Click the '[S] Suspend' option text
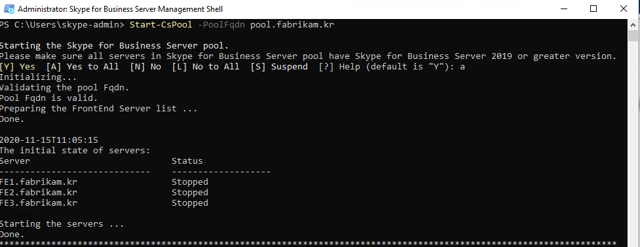Viewport: 640px width, 247px height. (279, 67)
